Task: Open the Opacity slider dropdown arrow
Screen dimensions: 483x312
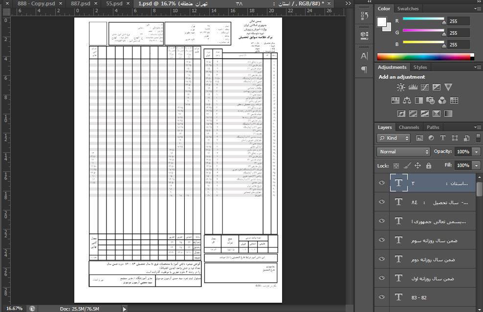Action: click(x=477, y=152)
